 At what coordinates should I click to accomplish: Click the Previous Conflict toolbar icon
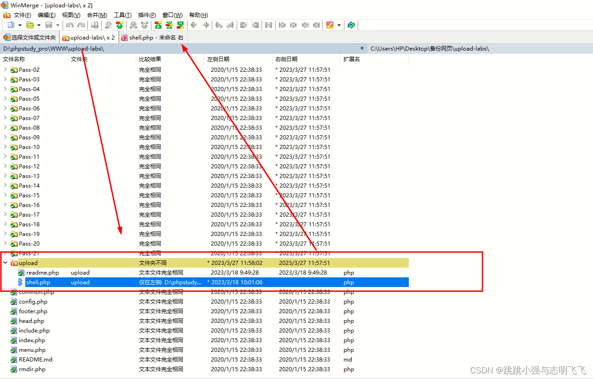pyautogui.click(x=145, y=25)
